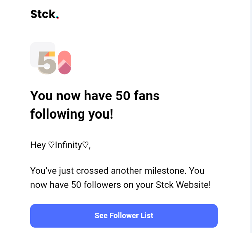Screen dimensions: 252x233
Task: Click the "You now have 50 fans" headline
Action: coord(95,96)
